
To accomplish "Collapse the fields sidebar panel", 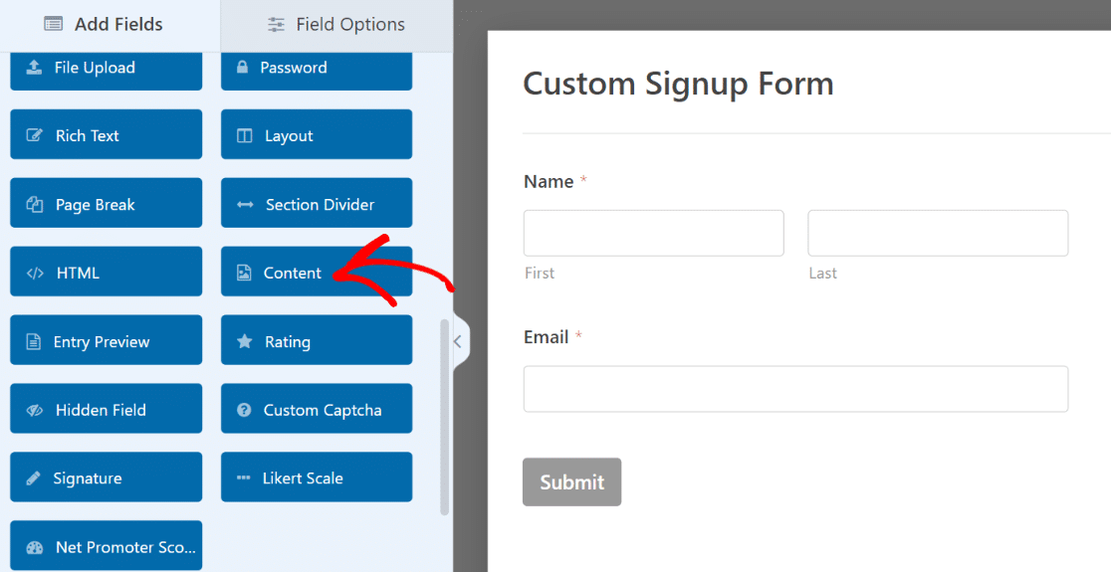I will 457,341.
